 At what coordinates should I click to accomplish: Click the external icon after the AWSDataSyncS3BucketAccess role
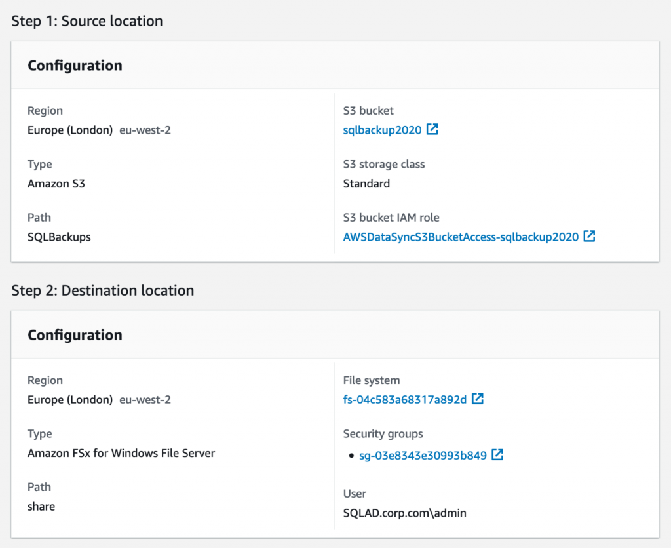pos(590,237)
